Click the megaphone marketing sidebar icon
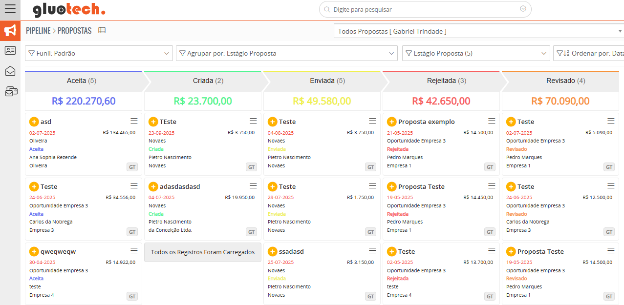The image size is (624, 305). point(10,31)
